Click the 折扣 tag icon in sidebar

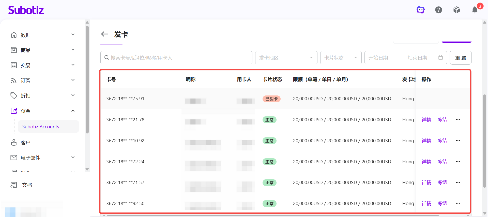tap(14, 95)
